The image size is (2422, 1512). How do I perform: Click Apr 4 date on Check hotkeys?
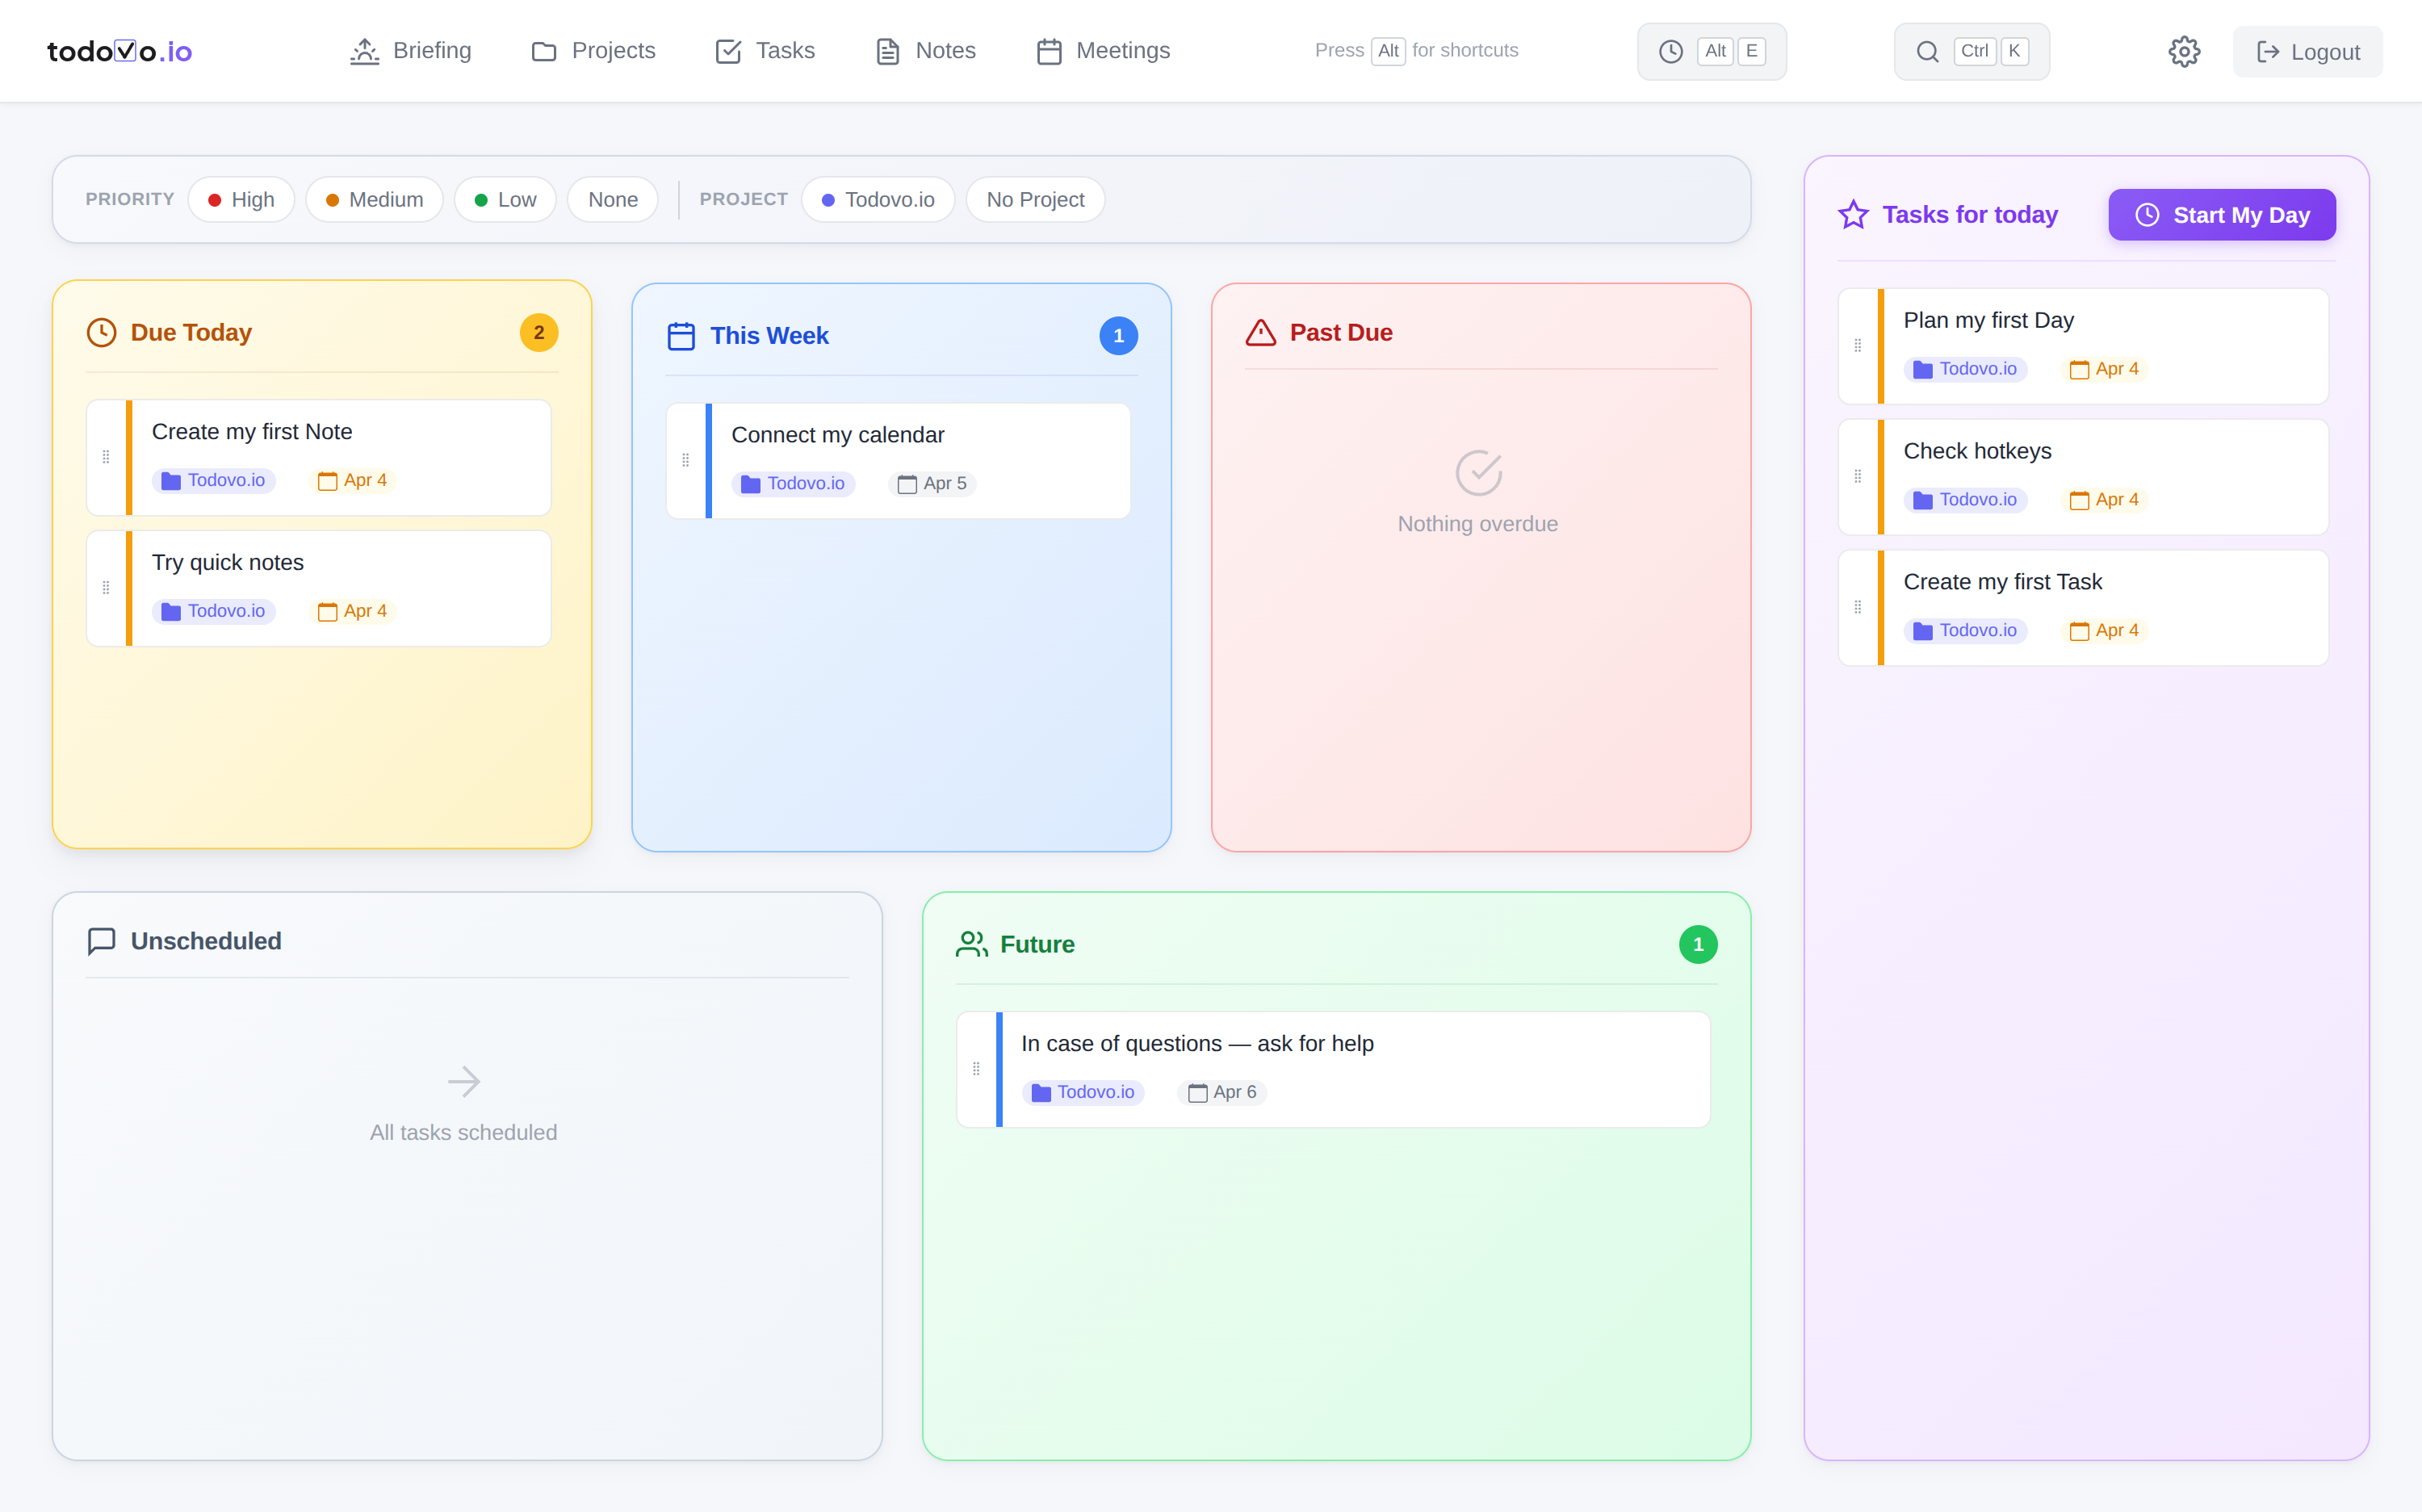[2104, 500]
